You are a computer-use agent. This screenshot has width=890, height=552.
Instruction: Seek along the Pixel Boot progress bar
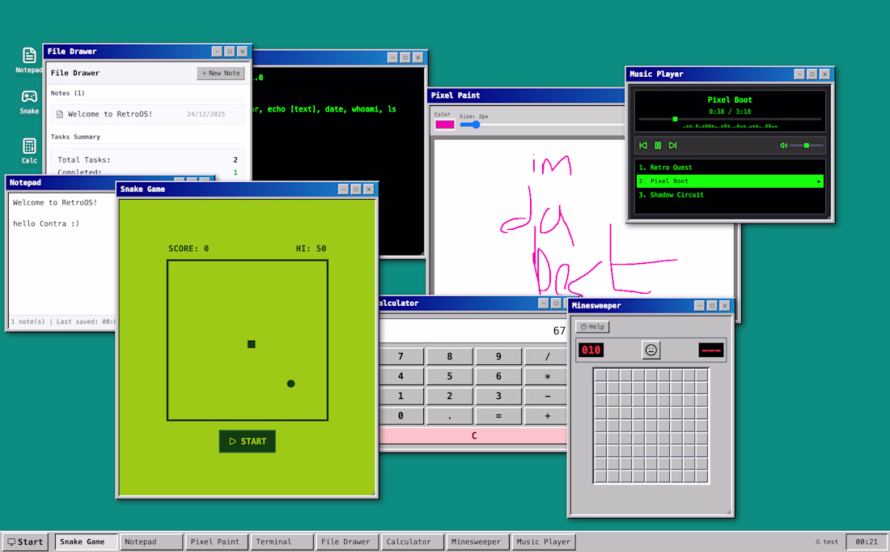tap(730, 119)
